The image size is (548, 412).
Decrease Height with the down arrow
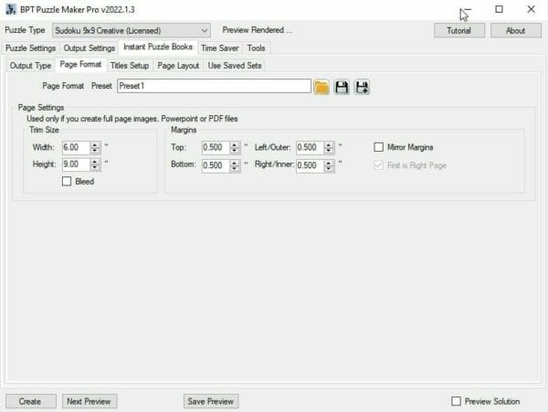[95, 167]
